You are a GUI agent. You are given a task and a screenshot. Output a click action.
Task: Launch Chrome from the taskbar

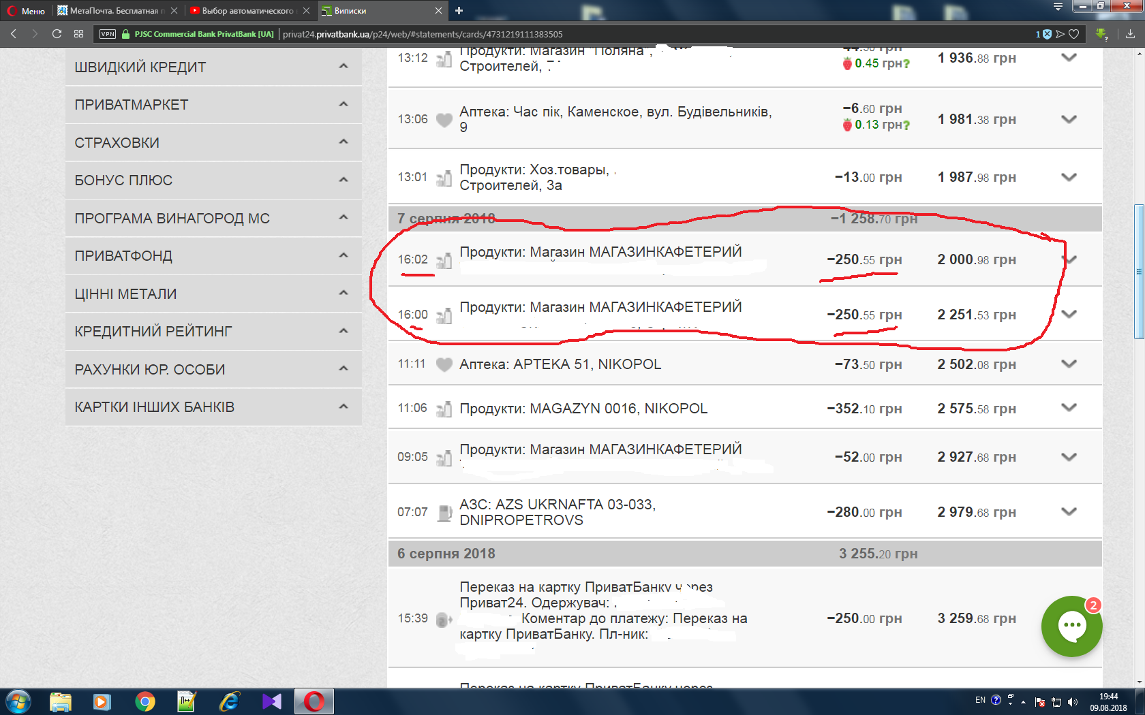point(144,701)
